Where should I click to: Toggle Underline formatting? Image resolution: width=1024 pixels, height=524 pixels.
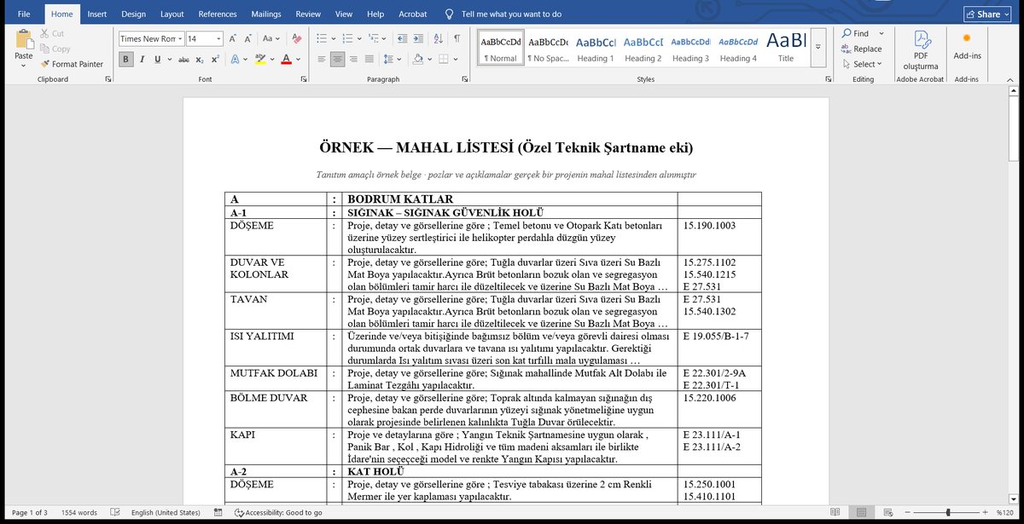pyautogui.click(x=157, y=59)
